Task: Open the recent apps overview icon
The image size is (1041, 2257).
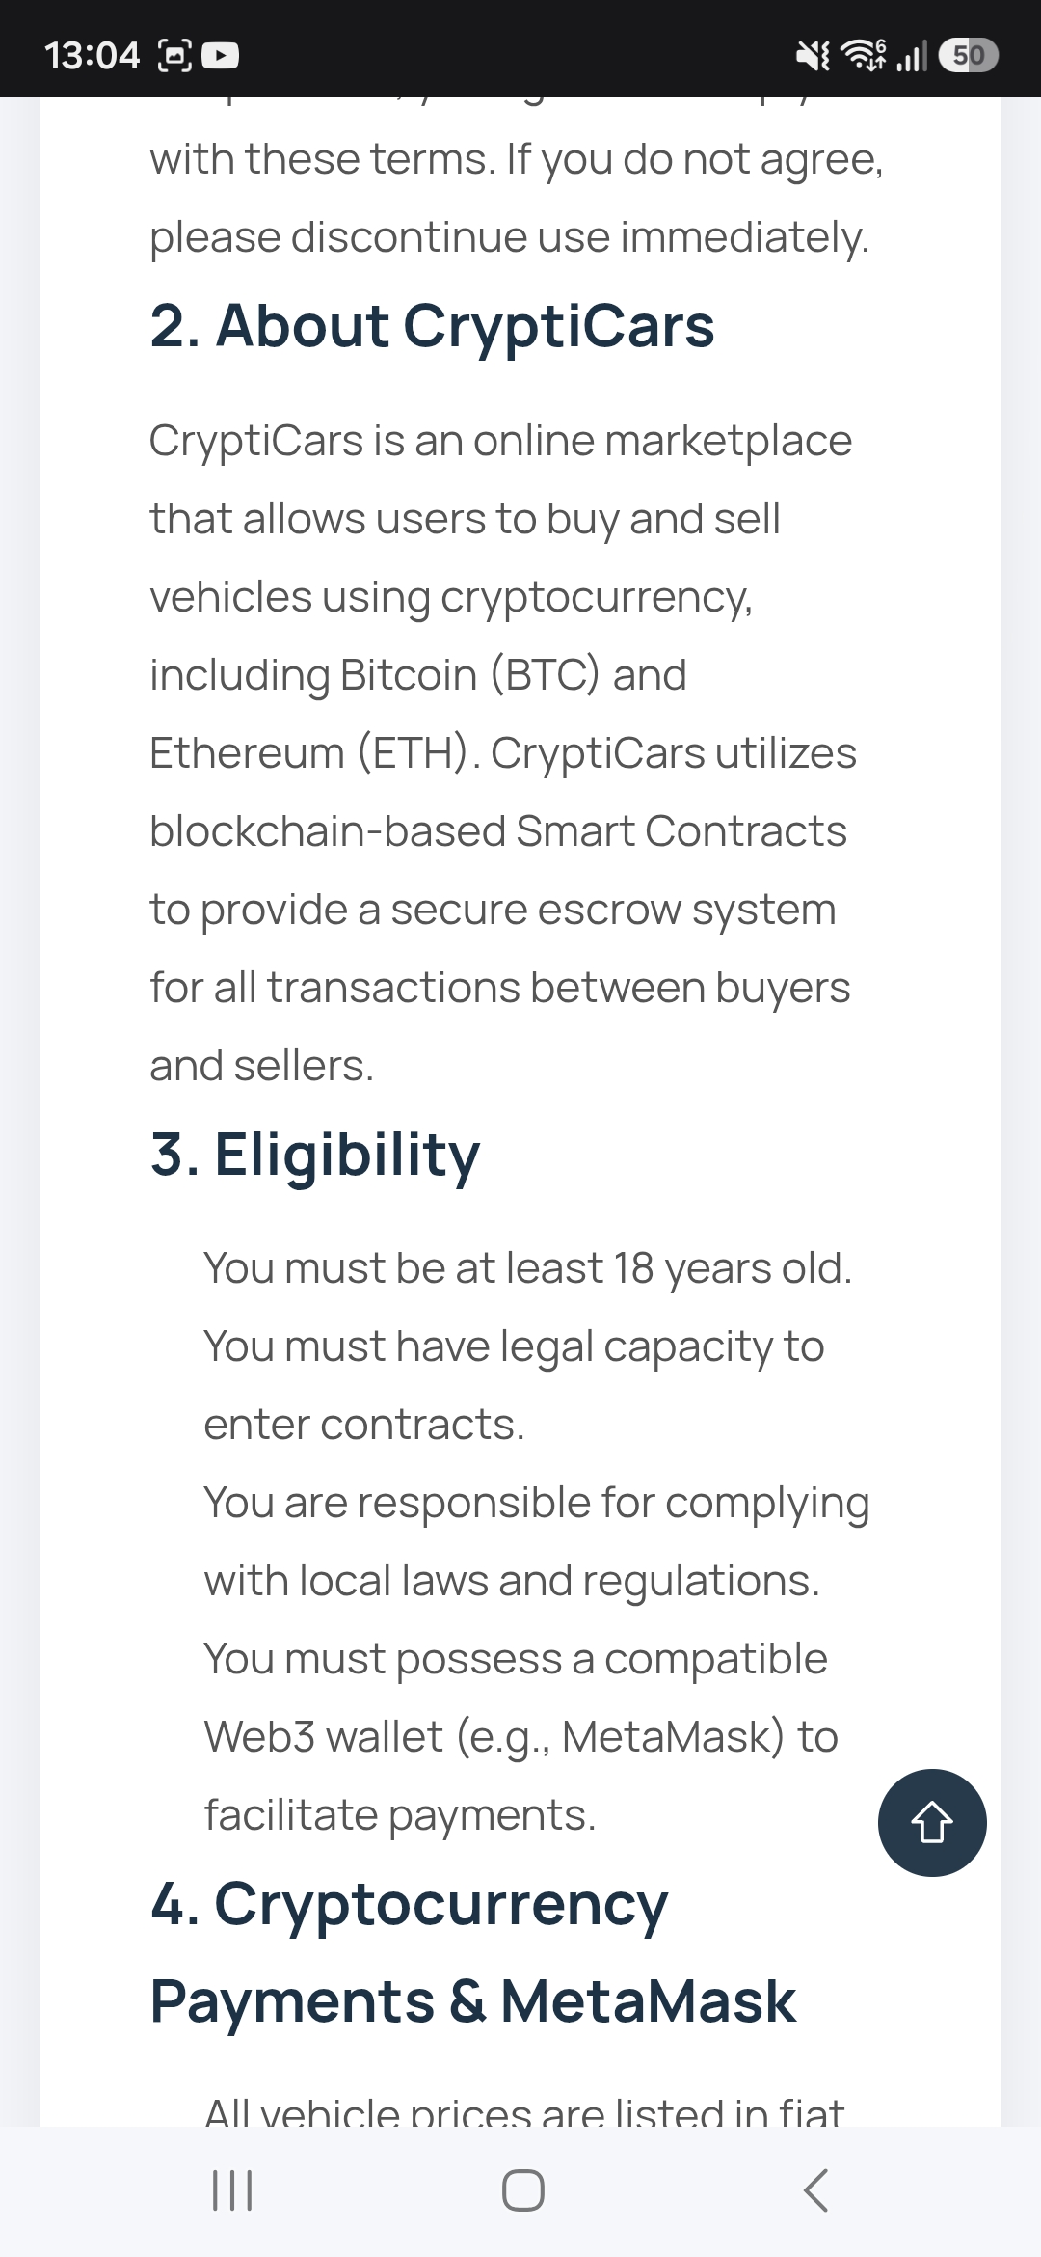Action: point(232,2189)
